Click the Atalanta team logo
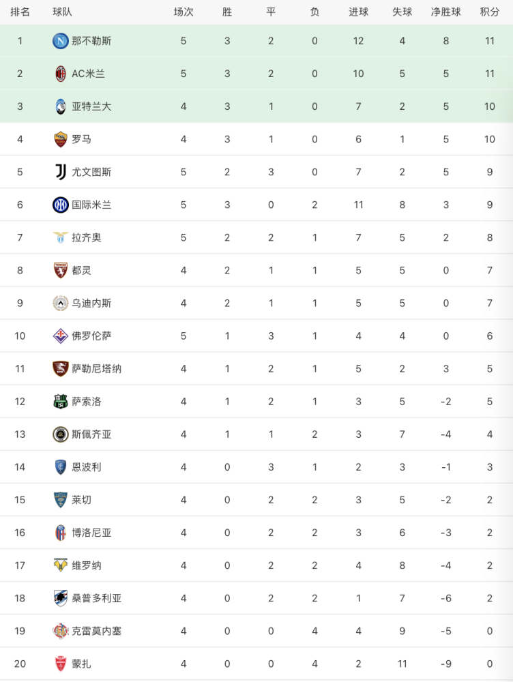Viewport: 513px width, 682px height. (61, 106)
